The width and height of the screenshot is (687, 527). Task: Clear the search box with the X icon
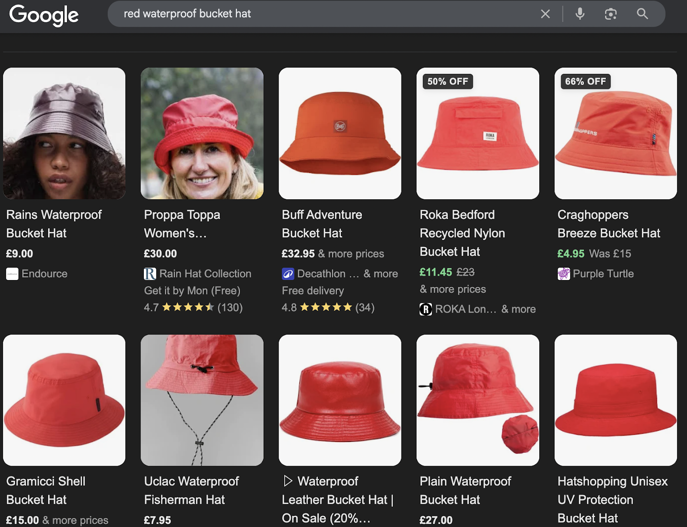tap(545, 14)
